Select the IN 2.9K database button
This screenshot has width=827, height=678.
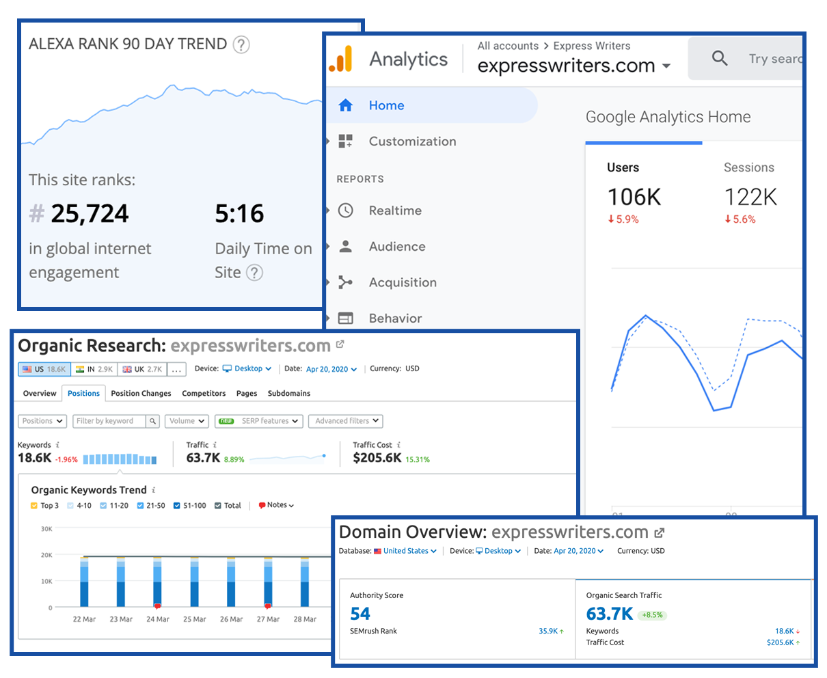pyautogui.click(x=94, y=369)
